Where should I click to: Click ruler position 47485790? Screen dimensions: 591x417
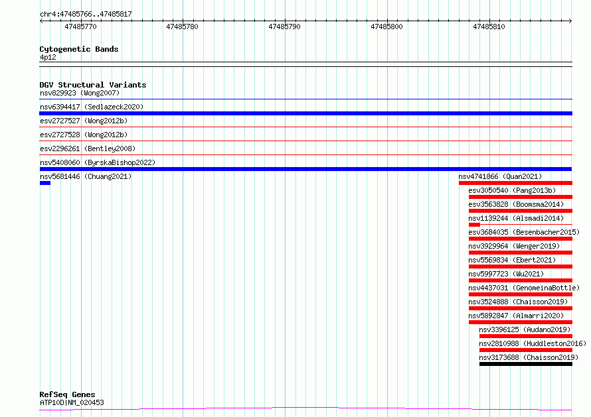coord(285,27)
